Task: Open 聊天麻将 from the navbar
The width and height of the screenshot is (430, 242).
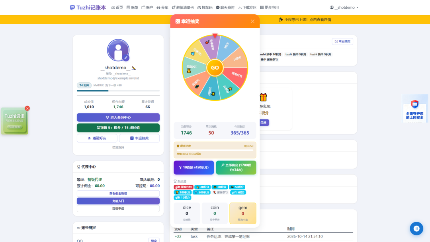Action: pos(225,8)
